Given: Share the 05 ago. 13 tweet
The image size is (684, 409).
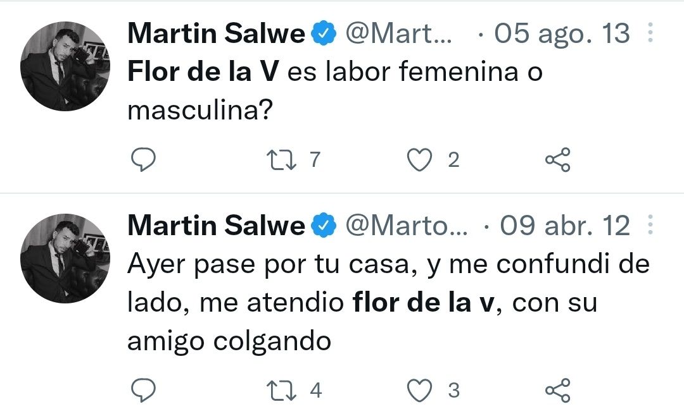Looking at the screenshot, I should click(557, 161).
